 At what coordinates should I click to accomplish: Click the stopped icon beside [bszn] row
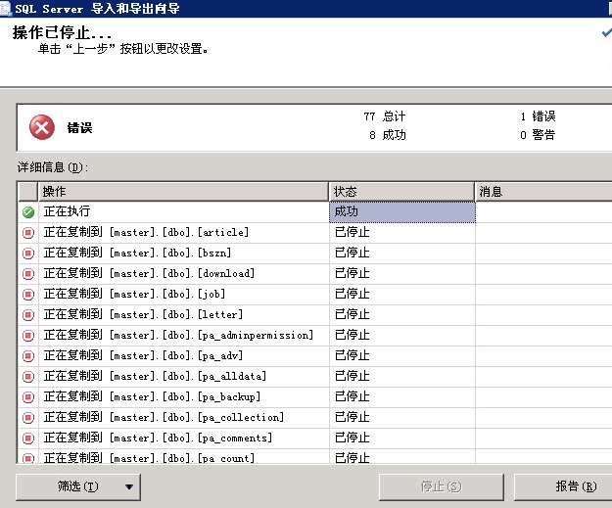tap(28, 254)
